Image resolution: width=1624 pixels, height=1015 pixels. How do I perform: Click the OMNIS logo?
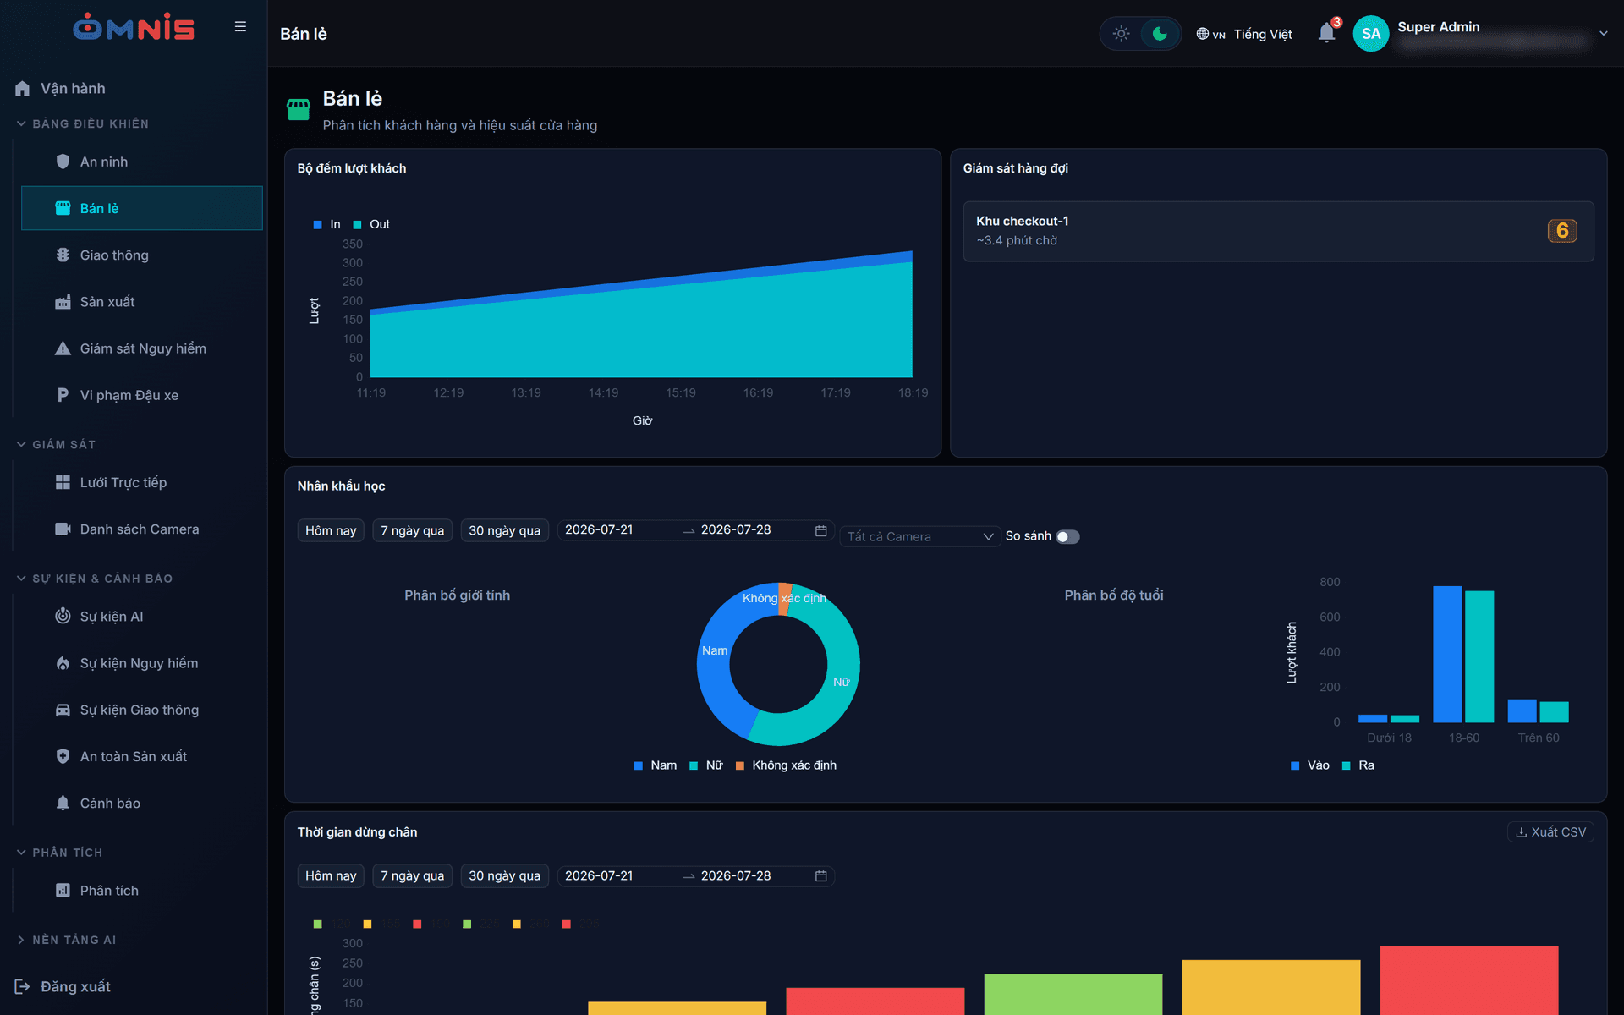(x=134, y=27)
